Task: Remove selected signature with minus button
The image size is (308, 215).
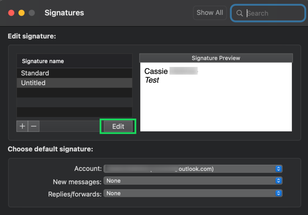Action: click(34, 126)
